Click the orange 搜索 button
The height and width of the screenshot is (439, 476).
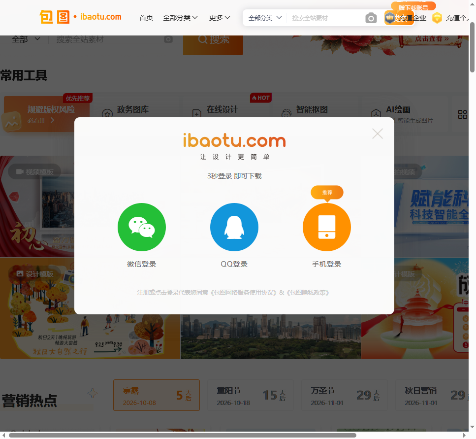(x=213, y=45)
